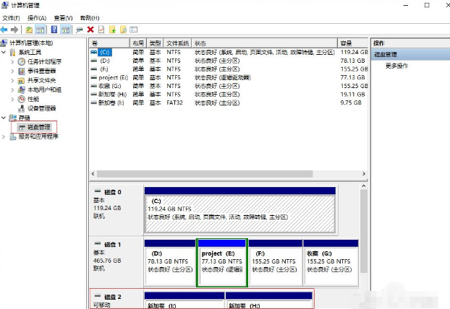Viewport: 450px width, 309px height.
Task: Expand Shared Folders (共享文件夹) tree node
Action: pyautogui.click(x=12, y=81)
